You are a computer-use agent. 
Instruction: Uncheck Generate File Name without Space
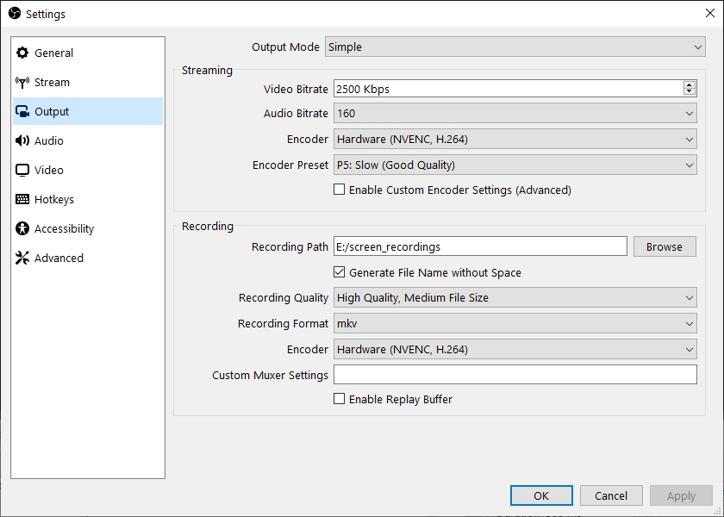tap(339, 272)
